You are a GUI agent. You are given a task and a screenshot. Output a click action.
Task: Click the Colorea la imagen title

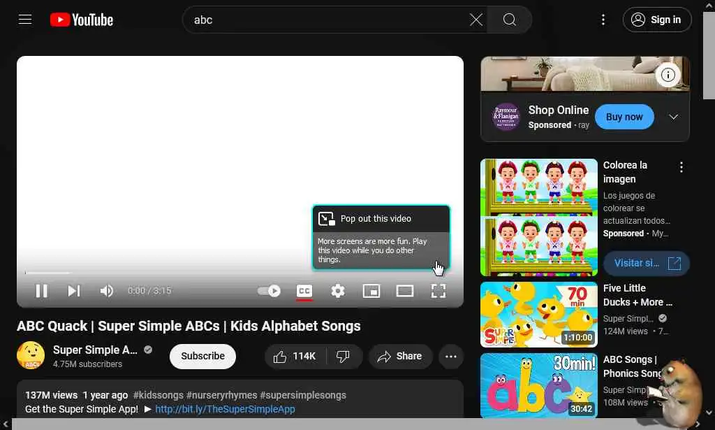[625, 172]
